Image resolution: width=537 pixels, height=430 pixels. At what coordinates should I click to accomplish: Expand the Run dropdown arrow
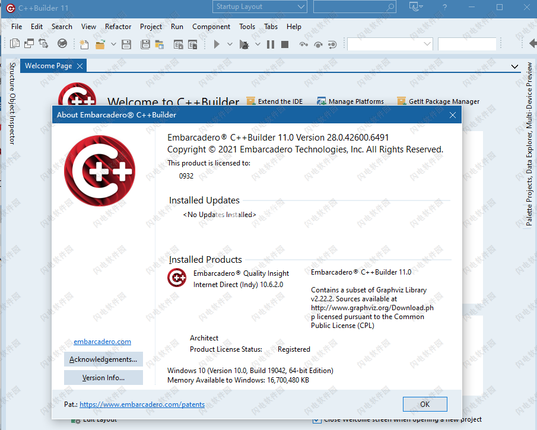230,44
